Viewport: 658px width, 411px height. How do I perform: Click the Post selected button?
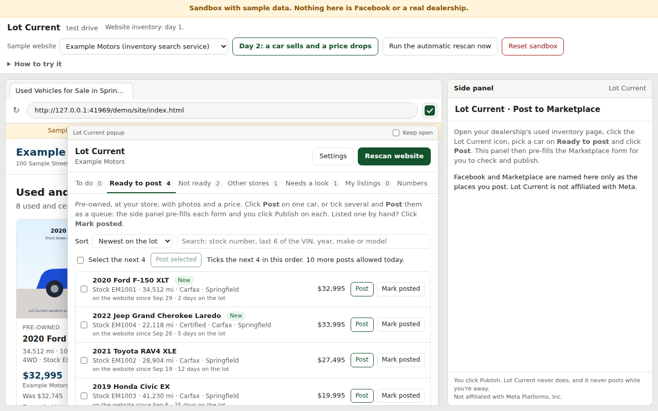pos(176,260)
